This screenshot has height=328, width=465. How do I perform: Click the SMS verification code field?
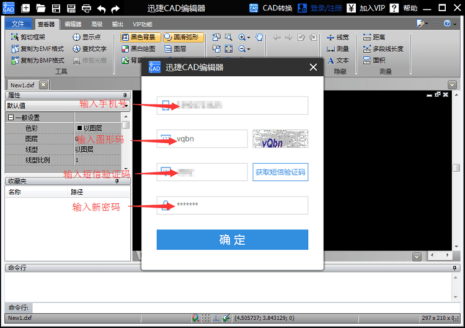tap(202, 172)
